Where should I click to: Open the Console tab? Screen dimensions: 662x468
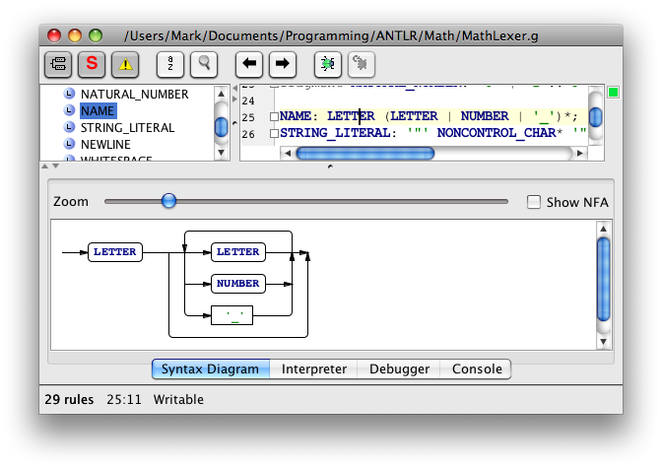coord(476,369)
